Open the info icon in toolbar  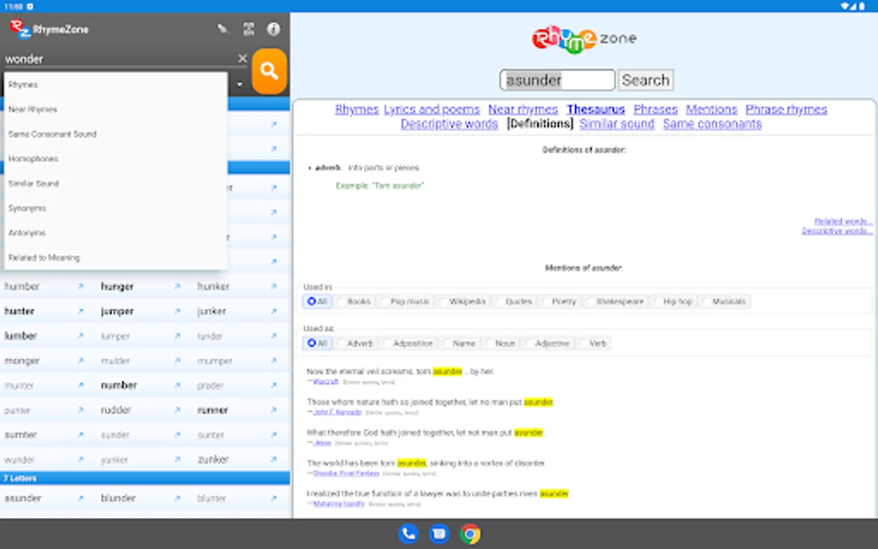tap(274, 29)
